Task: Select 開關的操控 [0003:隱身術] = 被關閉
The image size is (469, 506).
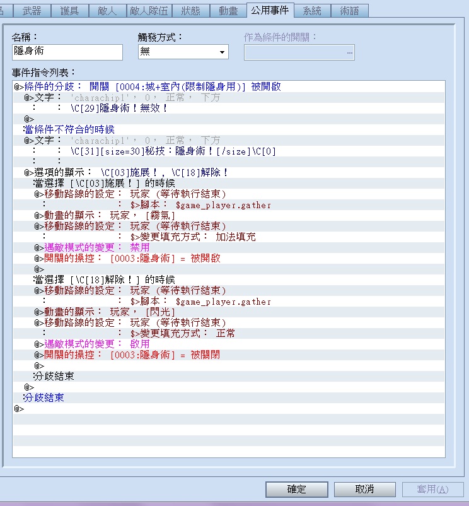Action: click(x=229, y=355)
